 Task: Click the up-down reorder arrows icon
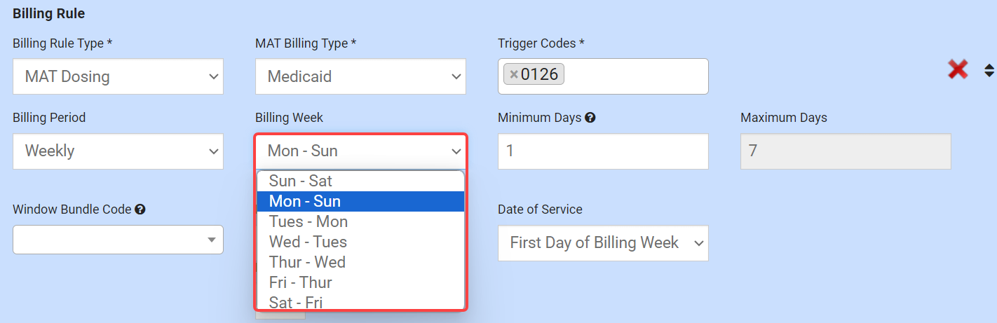point(989,70)
